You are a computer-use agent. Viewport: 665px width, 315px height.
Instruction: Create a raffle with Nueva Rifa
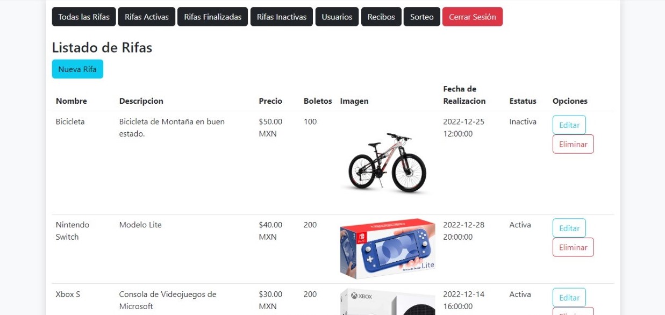tap(77, 69)
